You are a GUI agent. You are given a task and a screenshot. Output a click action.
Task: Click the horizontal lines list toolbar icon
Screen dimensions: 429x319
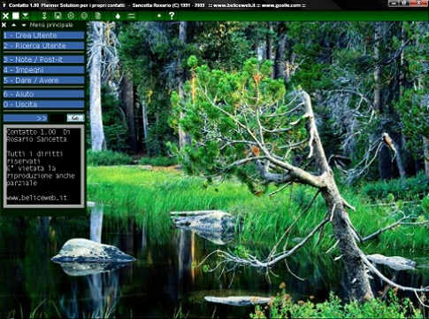(x=131, y=16)
